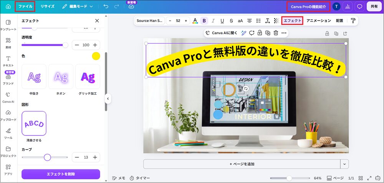
Task: Open ブランド panel in sidebar
Action: coord(8,79)
